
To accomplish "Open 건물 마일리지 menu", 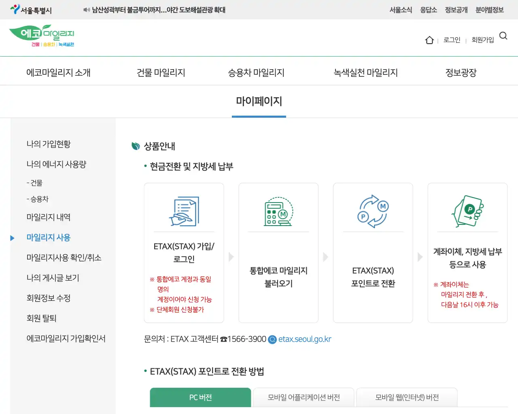I will 161,73.
